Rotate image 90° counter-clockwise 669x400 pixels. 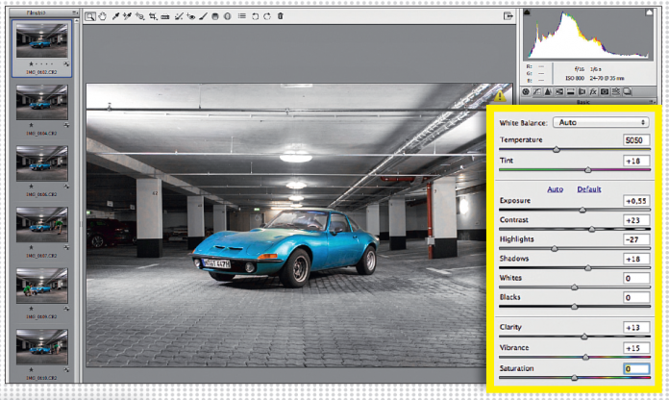(256, 16)
